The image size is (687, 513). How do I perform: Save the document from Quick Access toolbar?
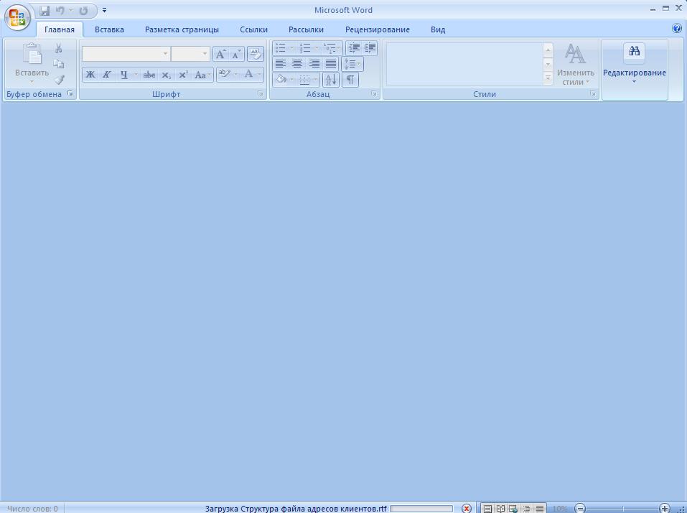[x=45, y=10]
